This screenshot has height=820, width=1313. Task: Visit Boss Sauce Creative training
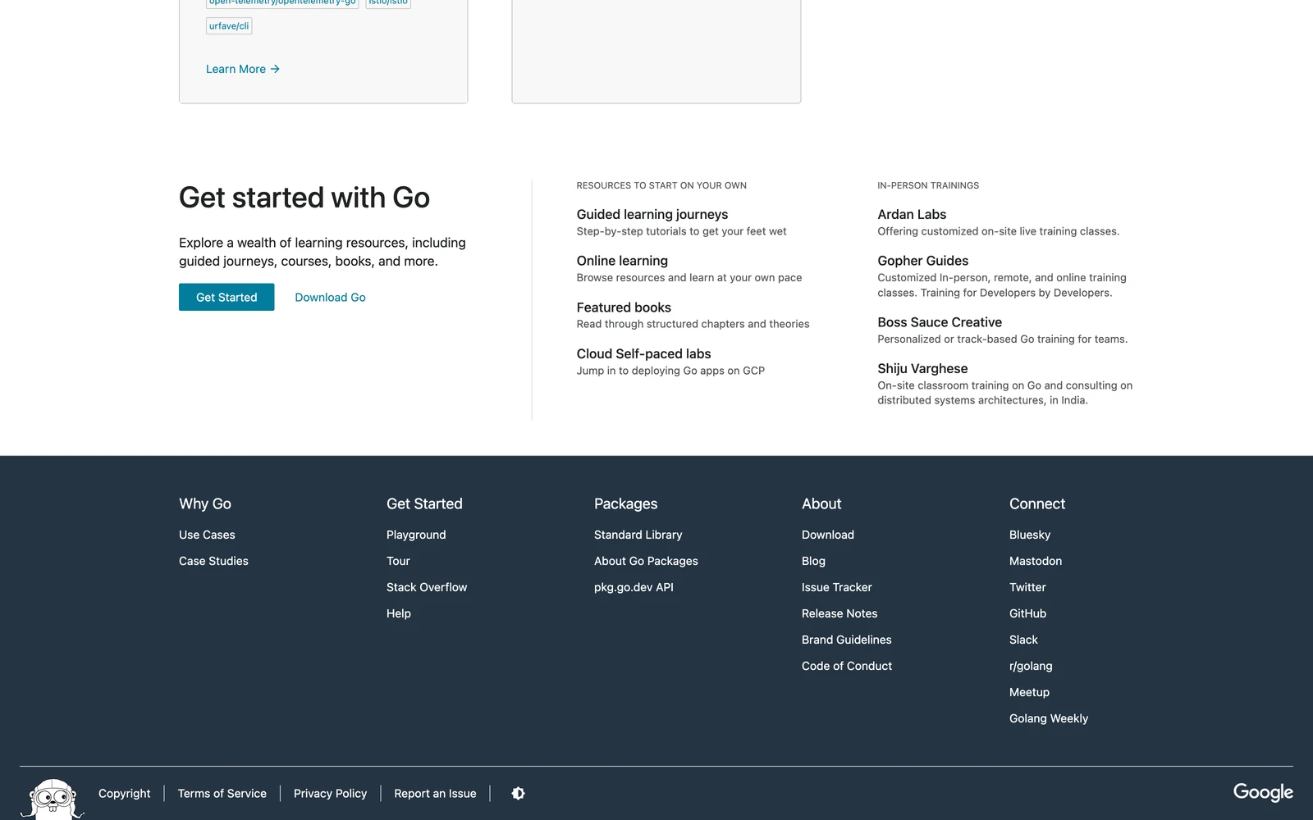tap(940, 322)
